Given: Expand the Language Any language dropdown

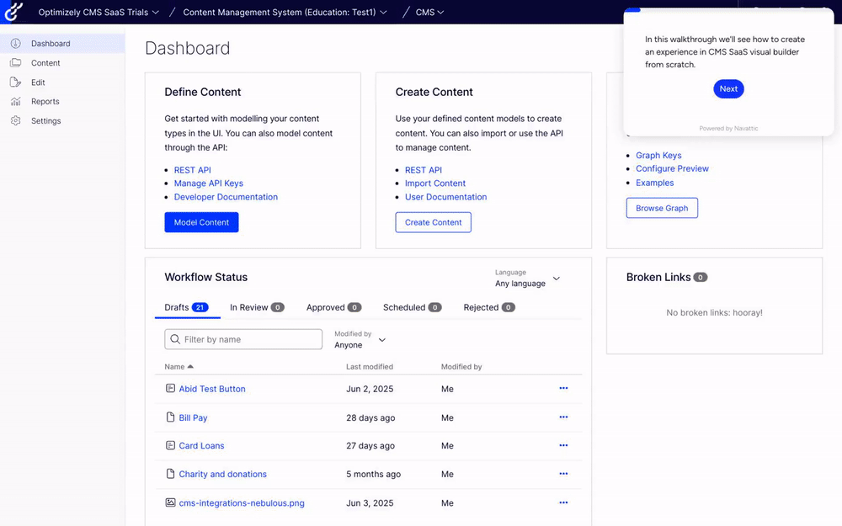Looking at the screenshot, I should click(x=528, y=279).
